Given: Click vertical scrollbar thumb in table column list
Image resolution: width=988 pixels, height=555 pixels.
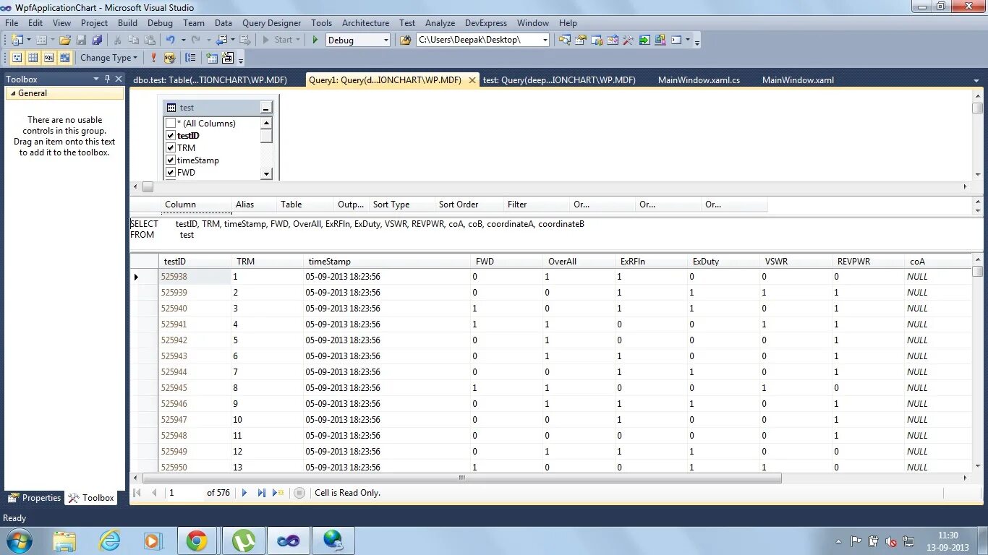Looking at the screenshot, I should tap(266, 137).
